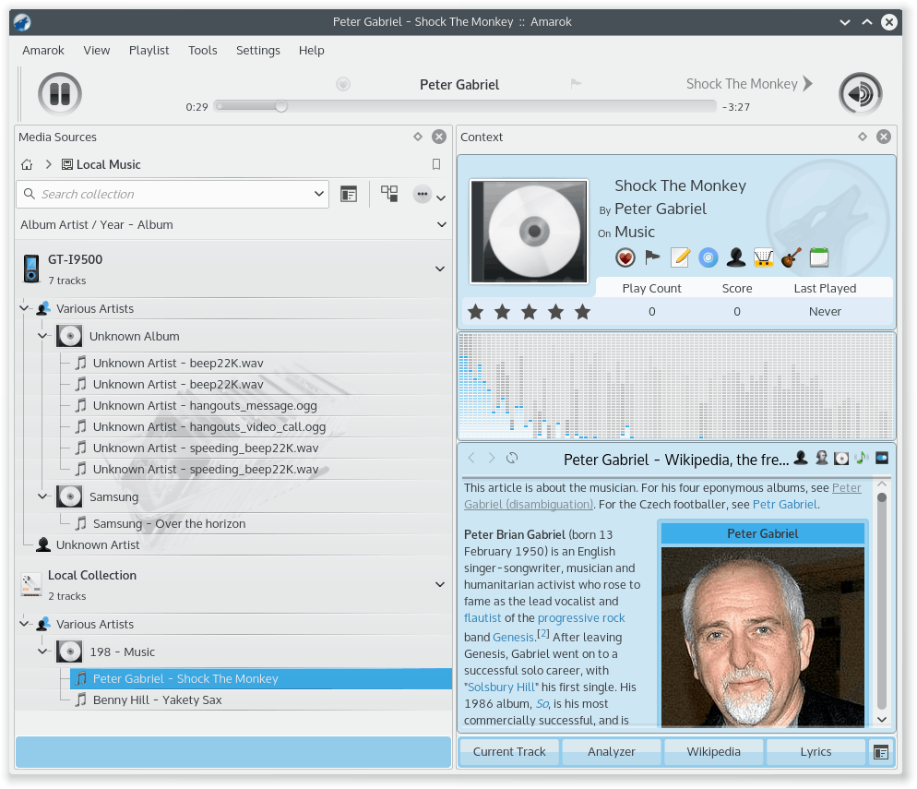The image size is (917, 789).
Task: Click the Search collection input field
Action: coord(173,194)
